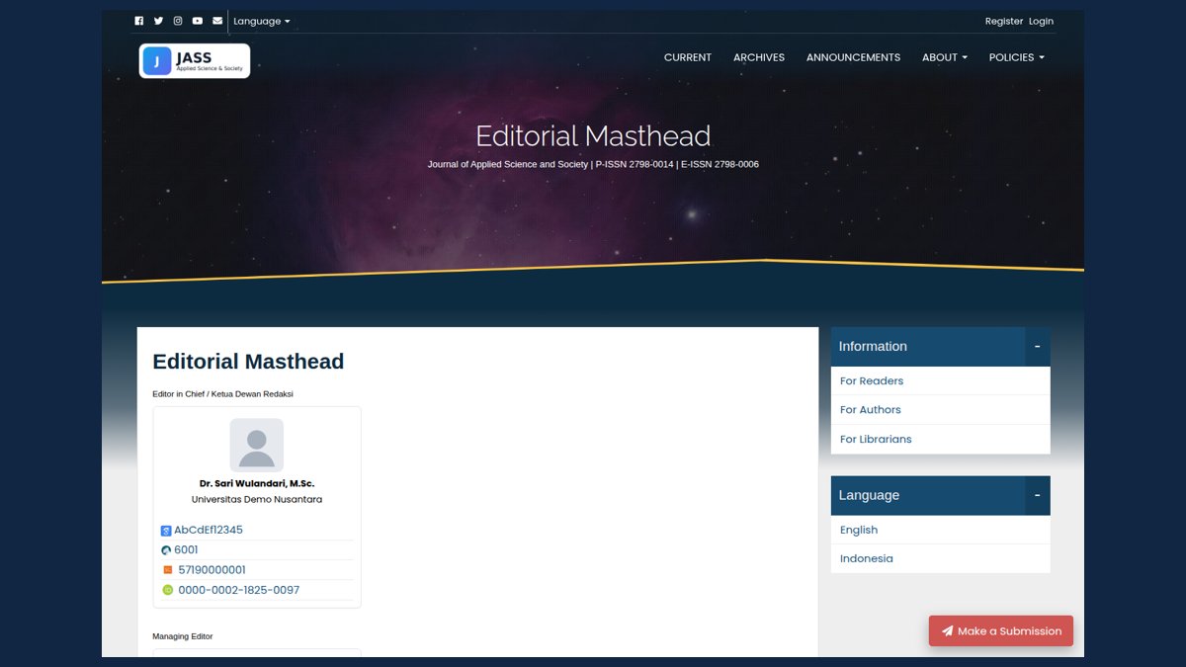Switch site language to English

tap(859, 530)
